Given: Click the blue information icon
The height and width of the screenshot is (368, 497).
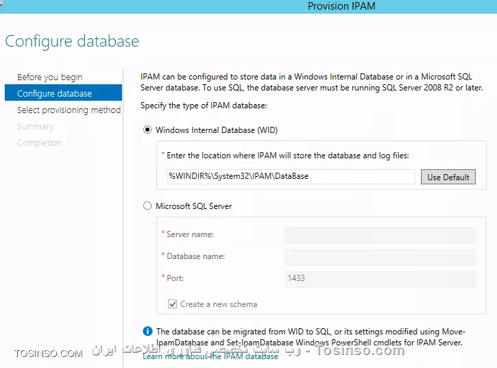Looking at the screenshot, I should (x=147, y=331).
